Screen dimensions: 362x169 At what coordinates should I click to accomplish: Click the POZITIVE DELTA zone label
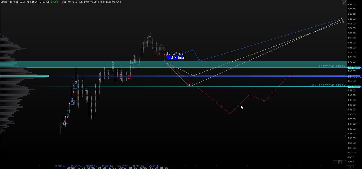point(332,66)
